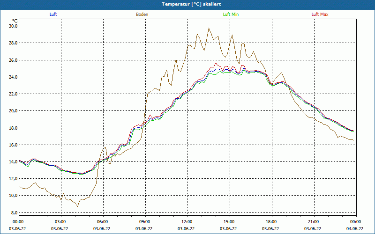Click the brown 'Boden' legend label
375x234 pixels.
coord(142,15)
